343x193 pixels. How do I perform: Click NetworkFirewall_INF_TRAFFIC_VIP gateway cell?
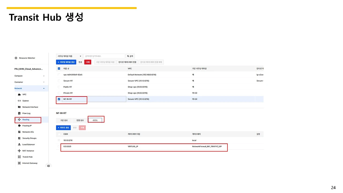click(x=207, y=147)
